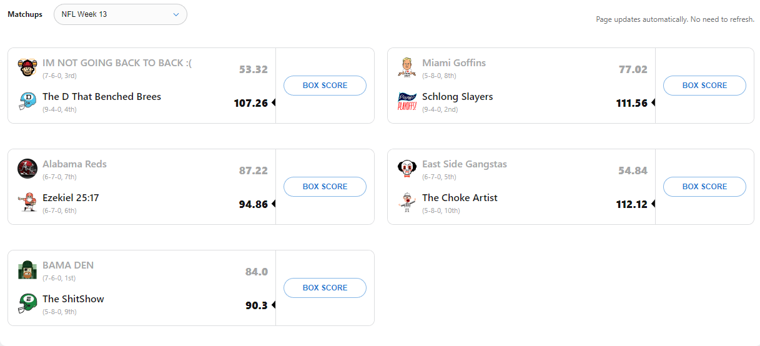Viewport: 760px width, 346px height.
Task: Open box score for Alabama Reds matchup
Action: click(325, 187)
